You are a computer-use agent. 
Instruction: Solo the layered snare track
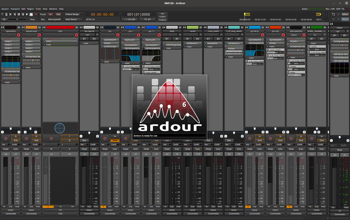tap(36, 149)
